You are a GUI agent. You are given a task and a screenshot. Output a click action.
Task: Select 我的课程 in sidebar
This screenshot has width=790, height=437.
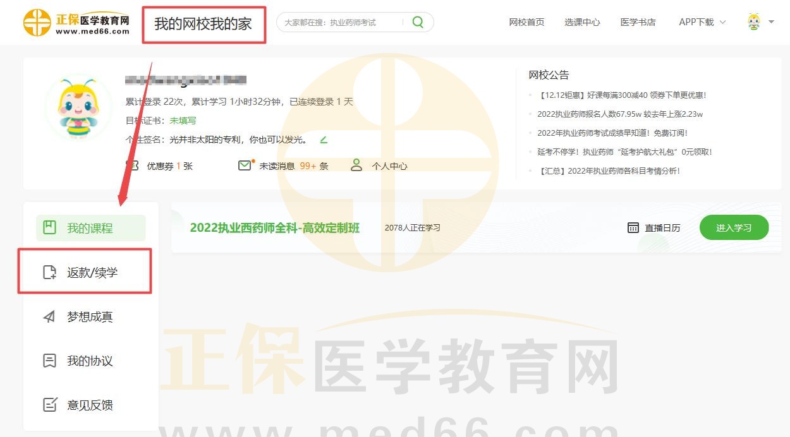pos(90,229)
